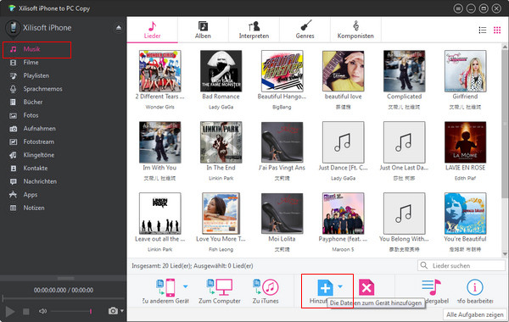Select You're Beautiful song cover
The height and width of the screenshot is (322, 509).
pyautogui.click(x=465, y=214)
